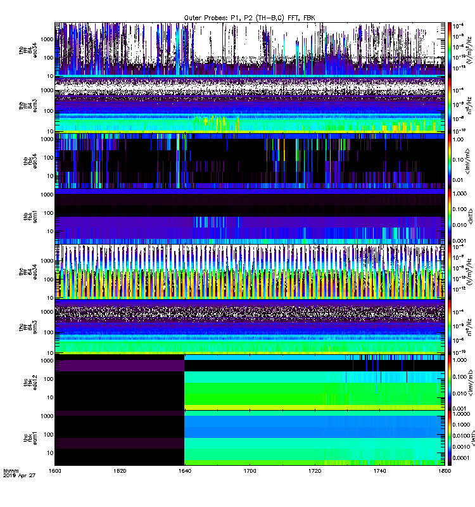Select the '1620' time axis label
This screenshot has width=475, height=507.
tap(120, 471)
